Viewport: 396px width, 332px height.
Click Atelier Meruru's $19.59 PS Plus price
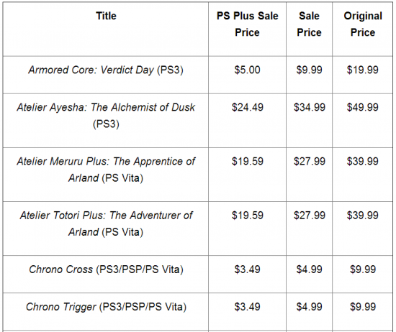248,162
